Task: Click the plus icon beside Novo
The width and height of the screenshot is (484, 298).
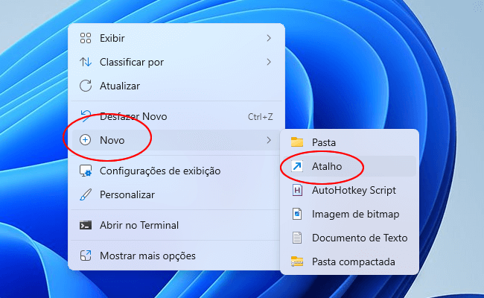Action: (85, 140)
